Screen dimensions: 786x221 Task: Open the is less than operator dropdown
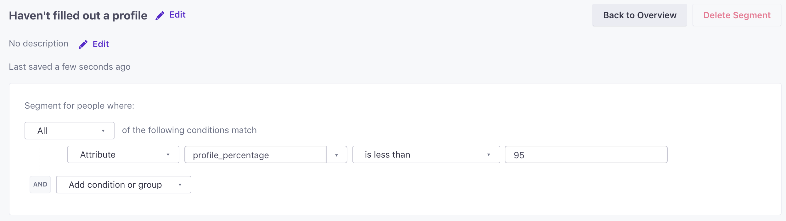(x=426, y=154)
